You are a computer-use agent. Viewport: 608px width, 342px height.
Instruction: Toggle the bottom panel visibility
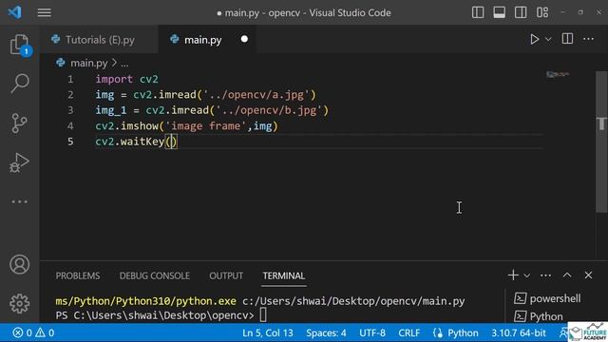click(499, 12)
